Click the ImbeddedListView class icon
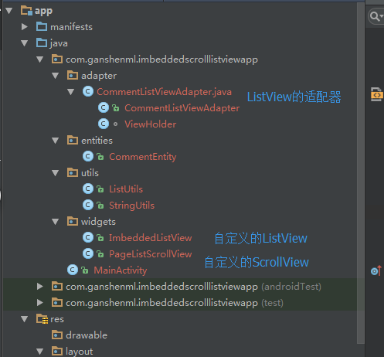 (x=88, y=238)
